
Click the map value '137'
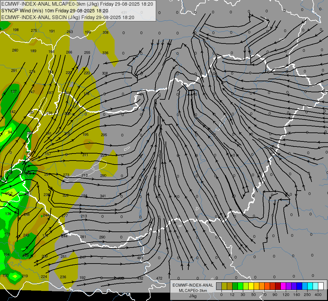(13, 92)
